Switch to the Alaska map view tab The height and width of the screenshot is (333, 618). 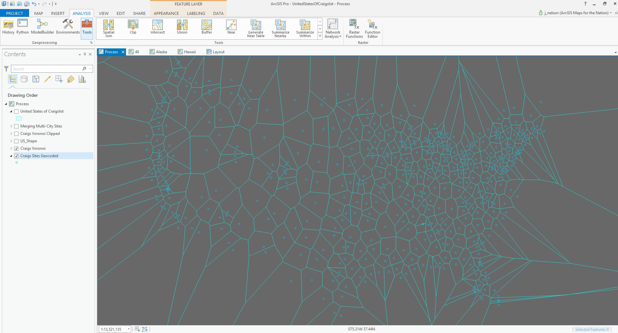159,52
